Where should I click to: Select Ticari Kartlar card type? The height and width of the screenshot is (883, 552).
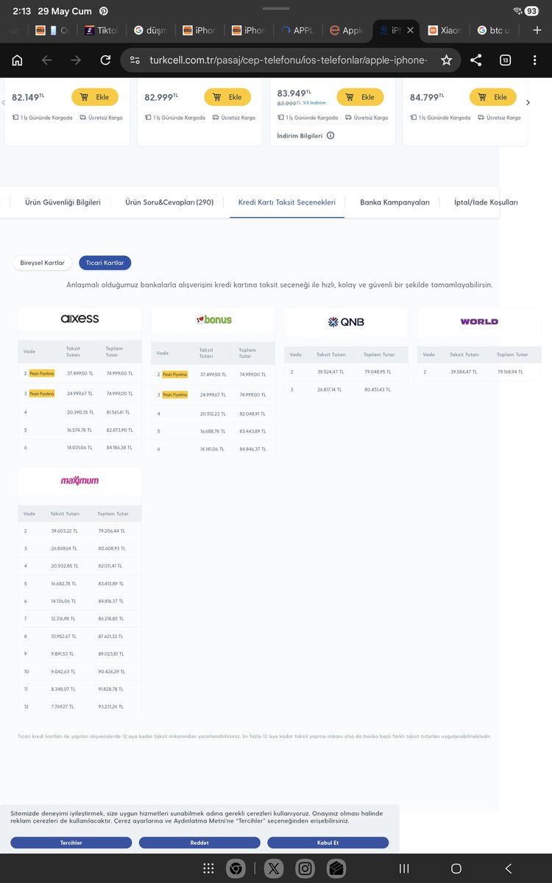pos(105,263)
